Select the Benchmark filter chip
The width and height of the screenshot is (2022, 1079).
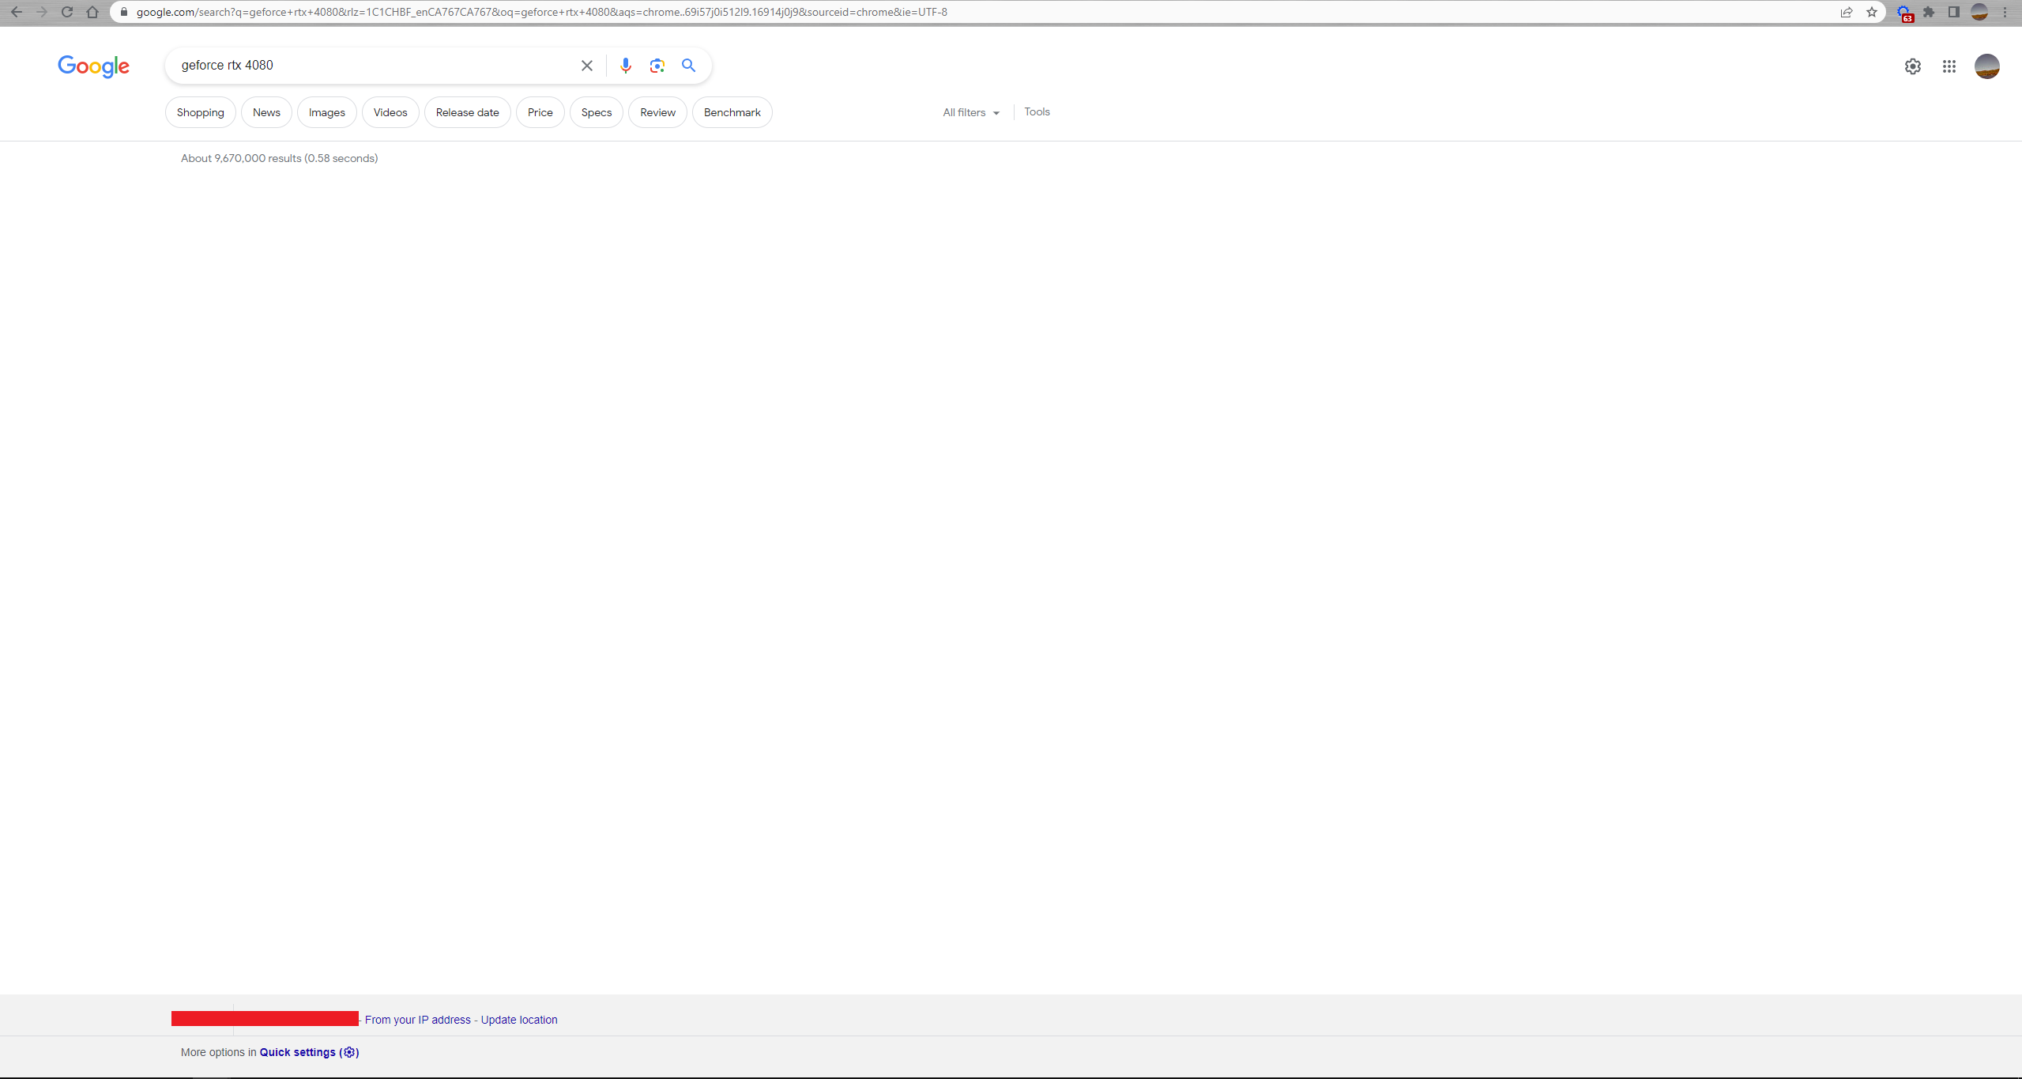(x=732, y=112)
